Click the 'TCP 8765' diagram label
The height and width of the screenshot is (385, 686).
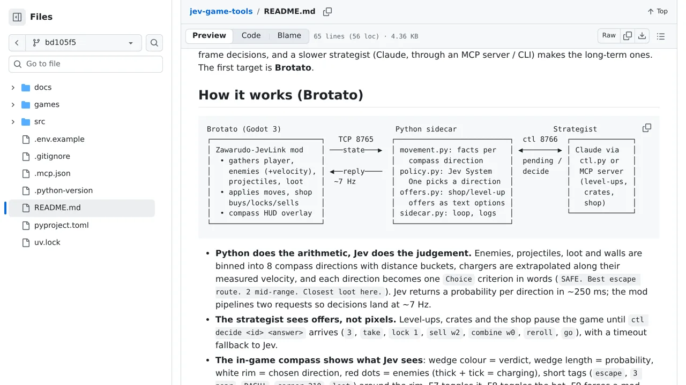coord(356,140)
